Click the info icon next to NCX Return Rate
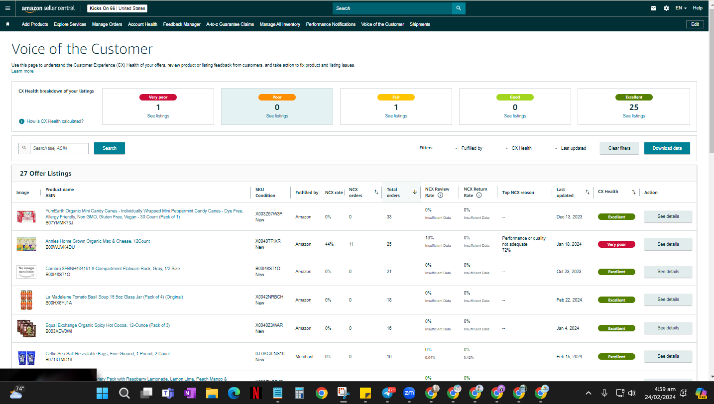 tap(479, 196)
